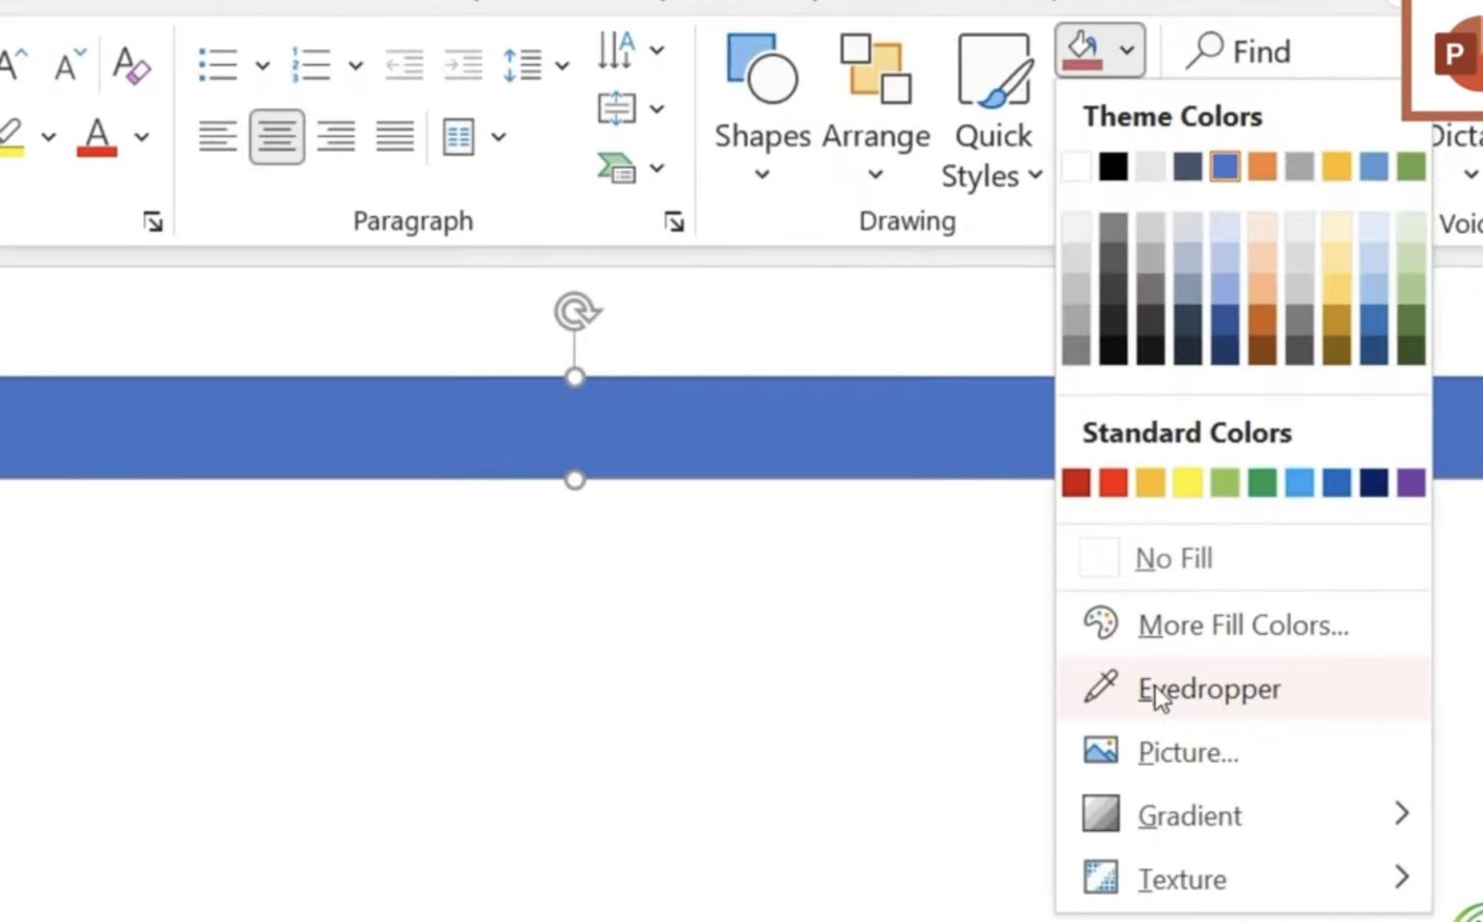This screenshot has width=1483, height=922.
Task: Click the Text Highlight Color icon
Action: (x=13, y=136)
